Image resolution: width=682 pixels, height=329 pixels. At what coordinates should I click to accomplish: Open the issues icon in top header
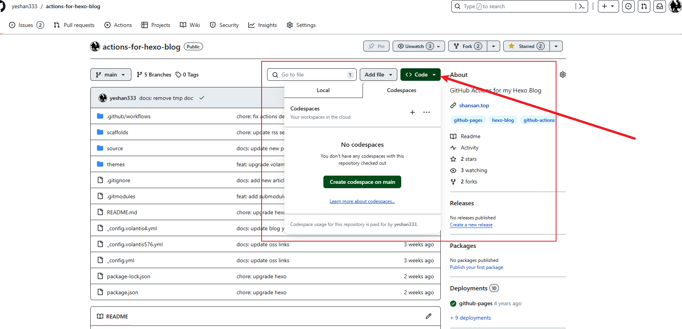pos(628,6)
